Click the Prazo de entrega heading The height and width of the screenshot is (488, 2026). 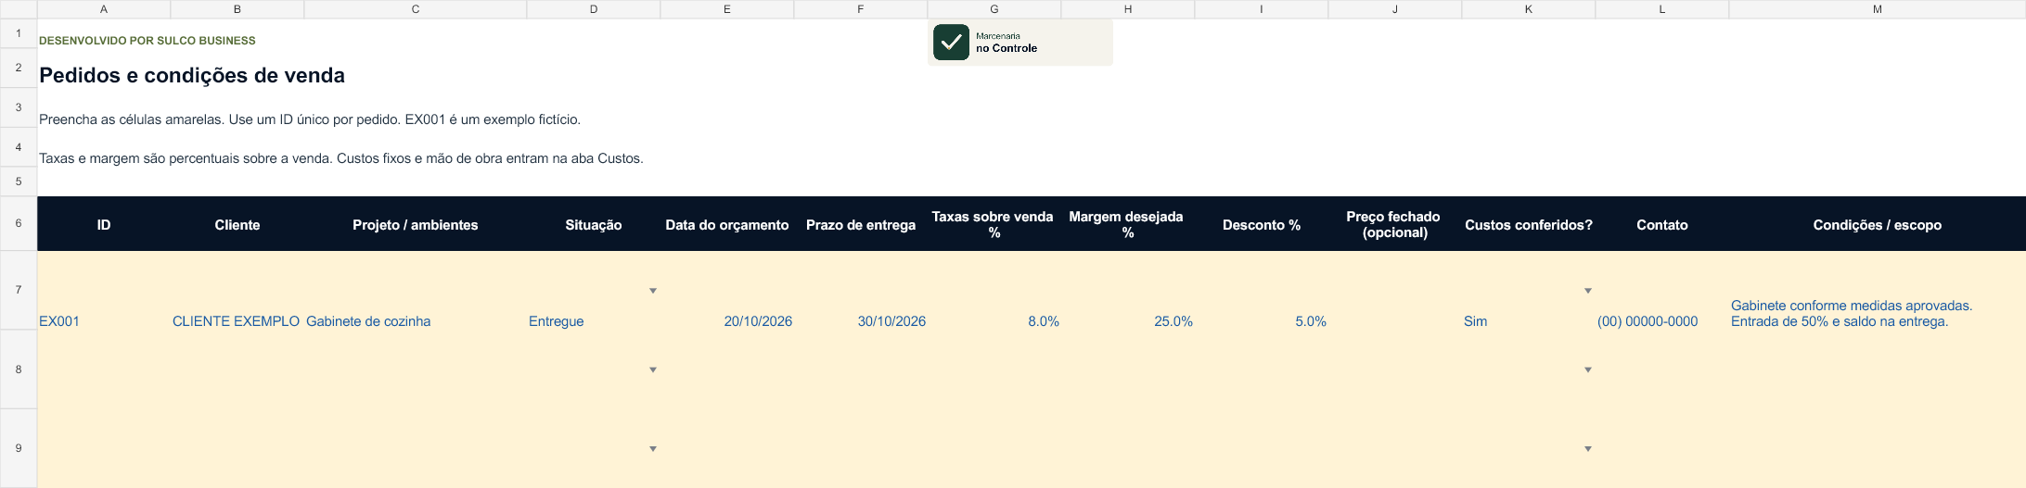[x=861, y=224]
